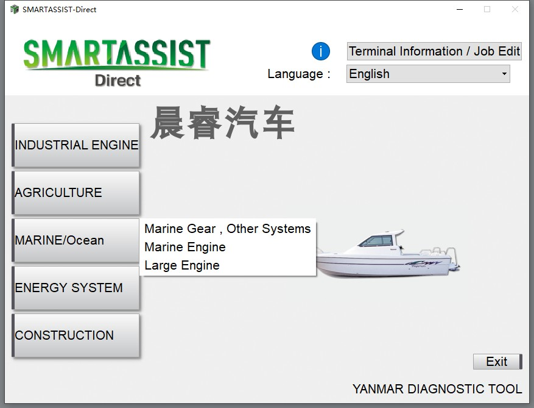The image size is (534, 408).
Task: Pick Large Engine from the submenu
Action: tap(228, 265)
